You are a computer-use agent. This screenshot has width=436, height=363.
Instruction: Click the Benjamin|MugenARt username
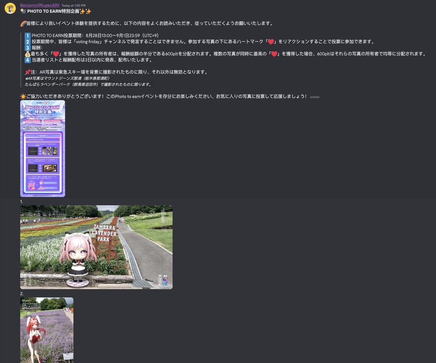point(40,5)
